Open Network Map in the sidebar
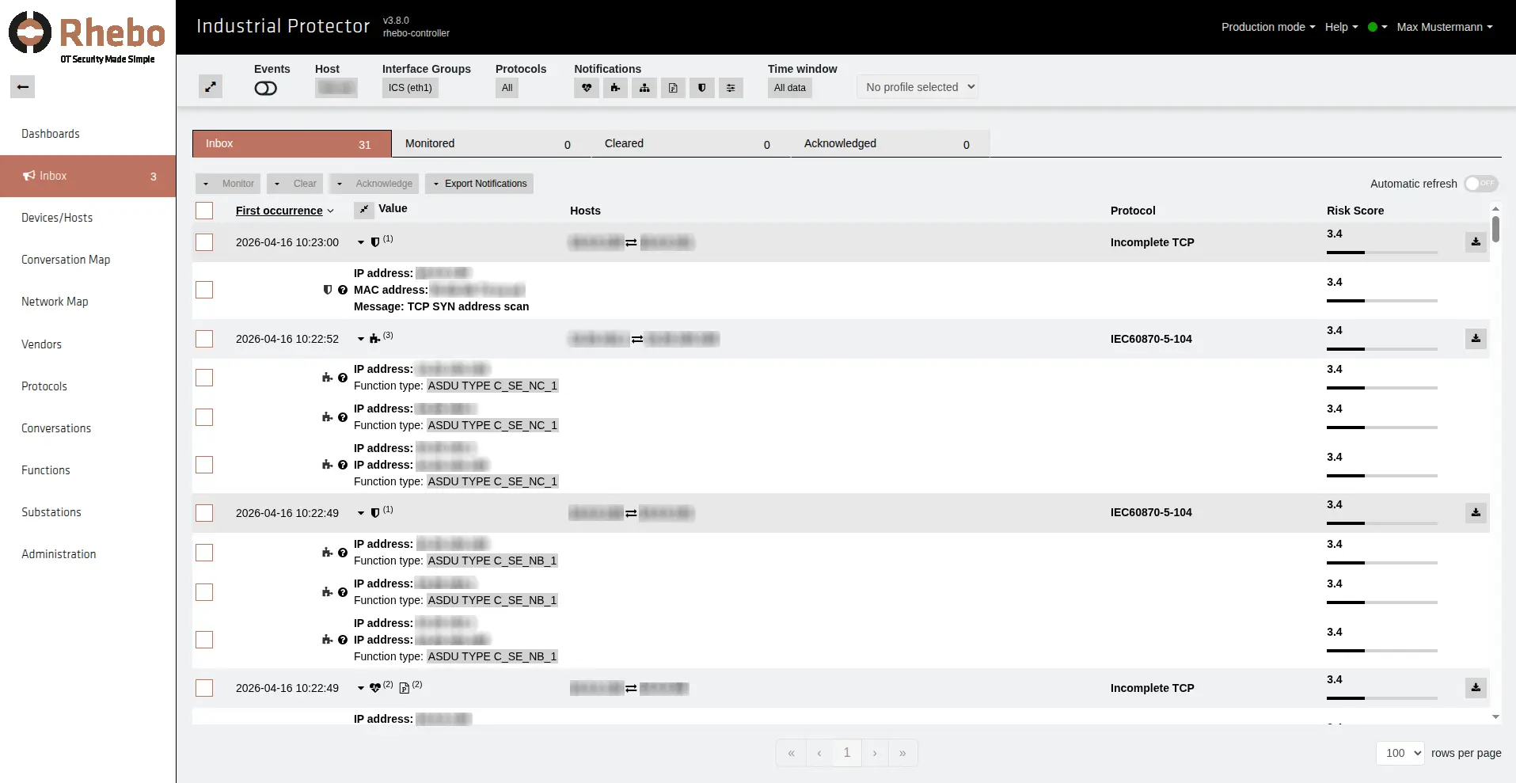This screenshot has width=1516, height=783. tap(55, 302)
